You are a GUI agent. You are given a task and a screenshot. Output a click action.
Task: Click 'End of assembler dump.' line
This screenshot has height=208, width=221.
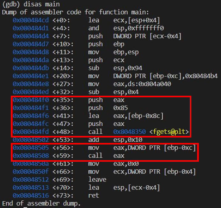pos(41,204)
